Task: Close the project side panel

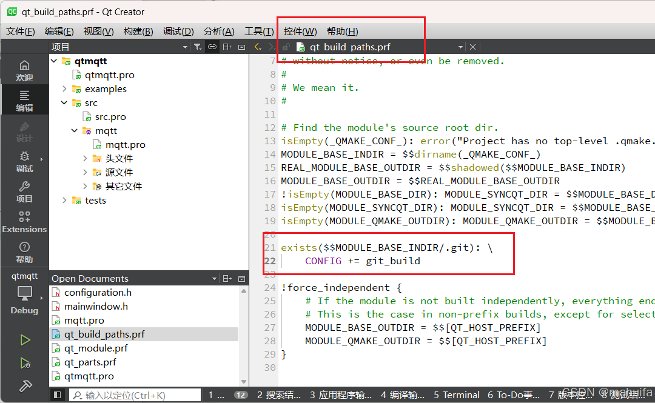Action: pos(241,47)
